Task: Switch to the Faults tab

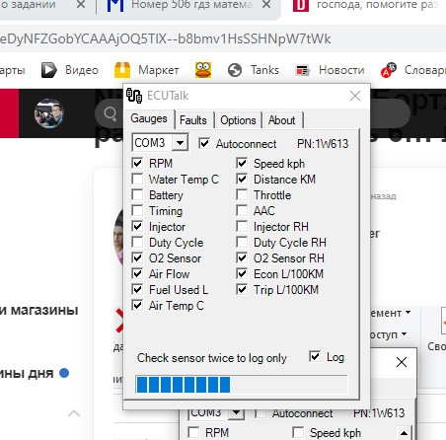Action: [x=193, y=120]
